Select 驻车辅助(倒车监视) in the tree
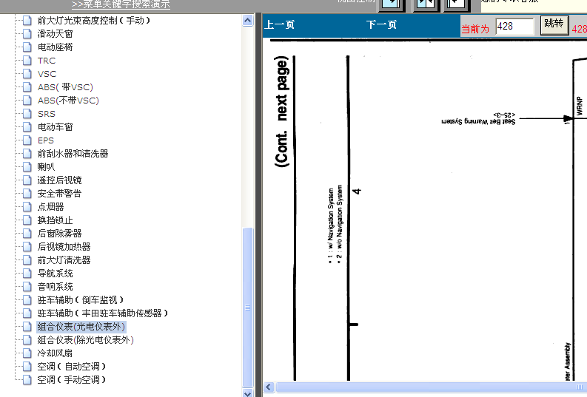 coord(81,300)
